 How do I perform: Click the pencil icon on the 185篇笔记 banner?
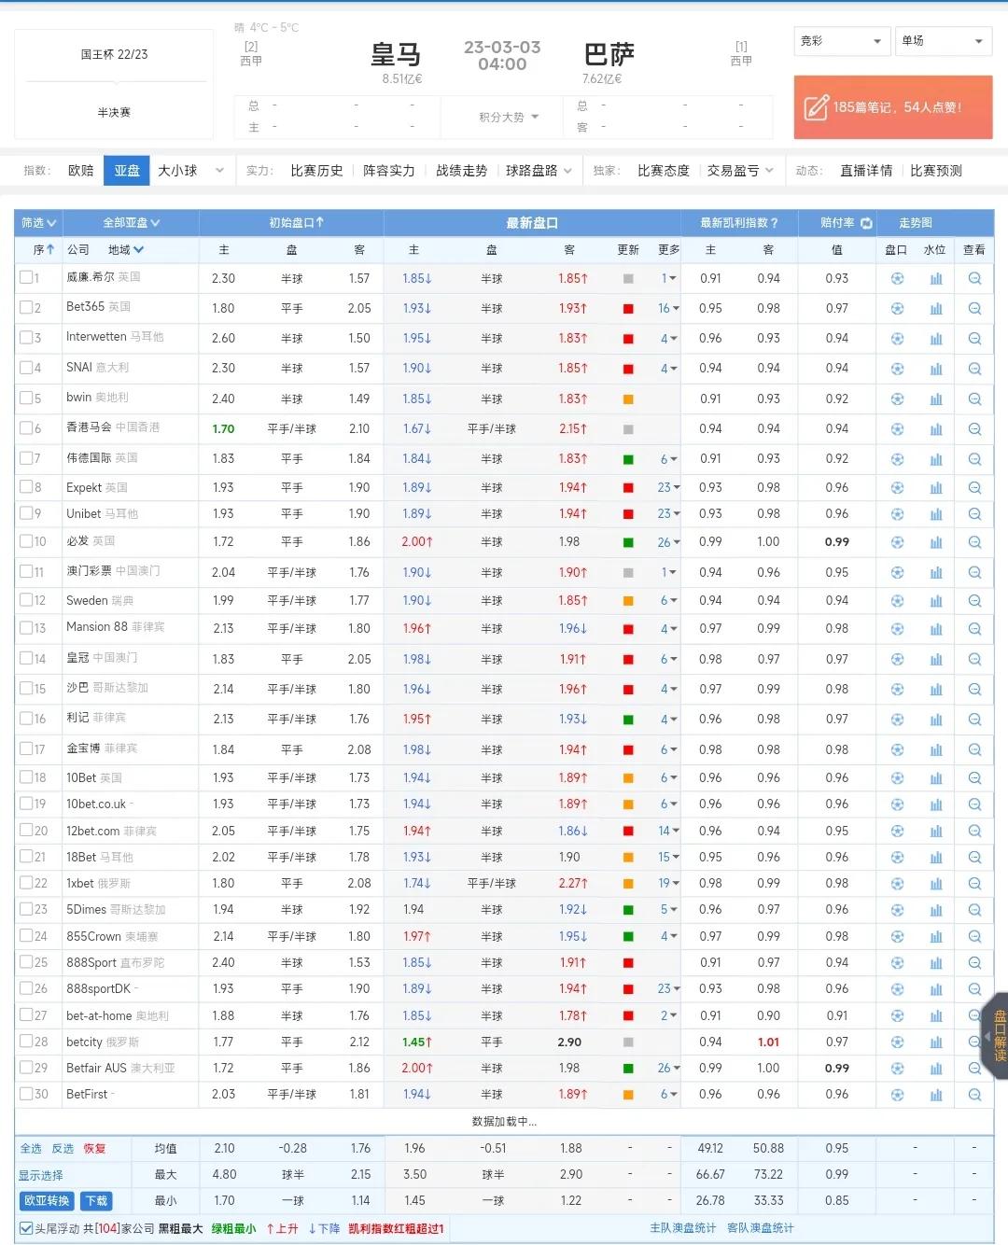tap(816, 107)
